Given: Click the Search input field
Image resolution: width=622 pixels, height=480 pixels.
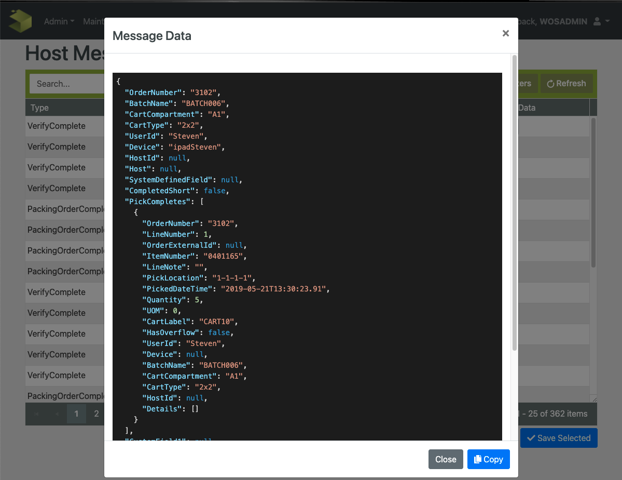Looking at the screenshot, I should (x=67, y=84).
